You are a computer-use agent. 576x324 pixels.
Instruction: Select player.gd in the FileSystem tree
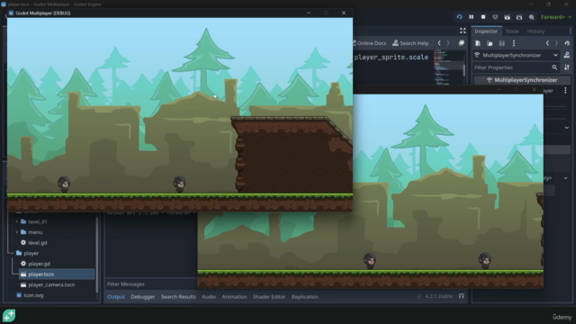pyautogui.click(x=39, y=264)
